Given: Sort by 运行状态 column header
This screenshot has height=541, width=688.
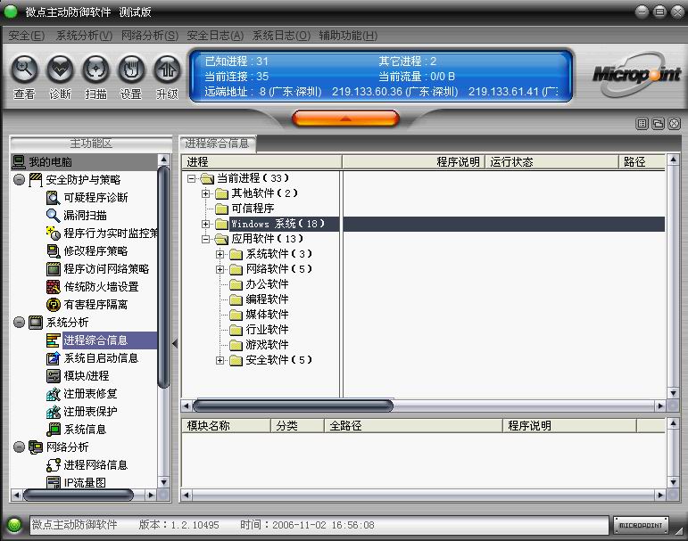Looking at the screenshot, I should [x=551, y=162].
